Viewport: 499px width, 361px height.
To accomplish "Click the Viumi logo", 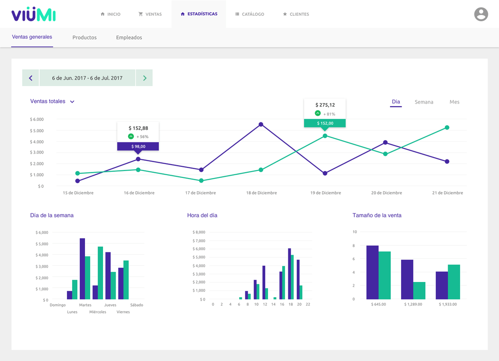I will [x=34, y=14].
